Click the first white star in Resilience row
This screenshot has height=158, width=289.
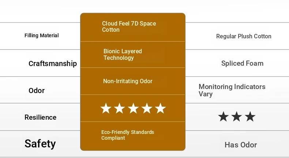(x=106, y=108)
